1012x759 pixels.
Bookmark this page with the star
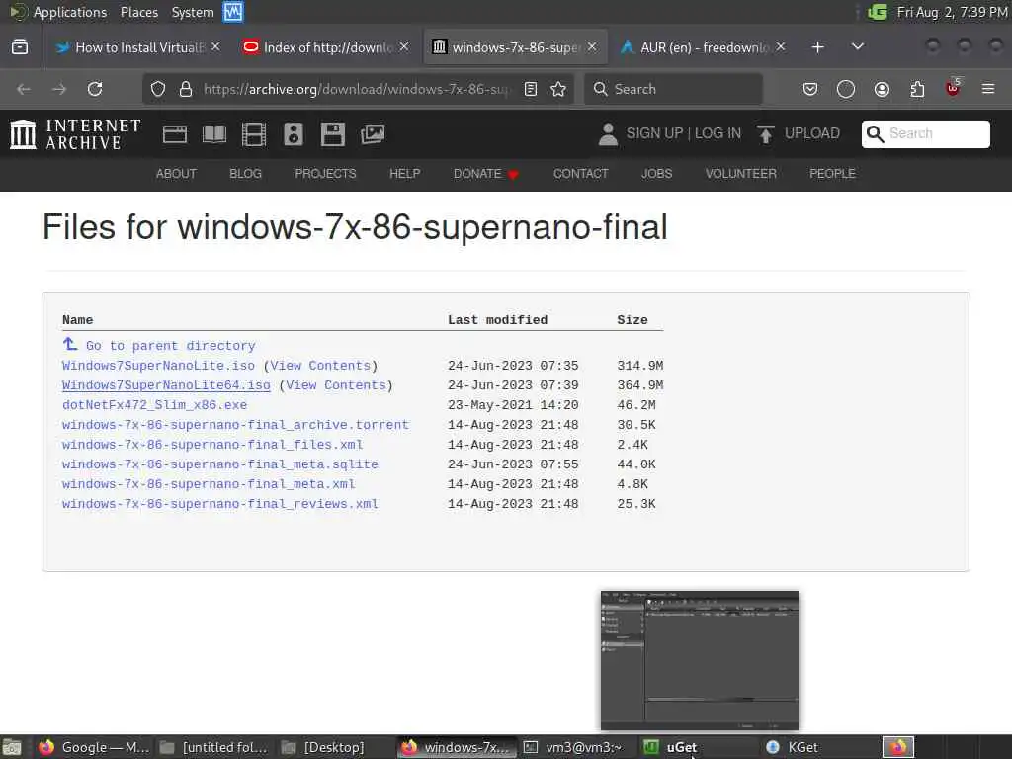558,89
